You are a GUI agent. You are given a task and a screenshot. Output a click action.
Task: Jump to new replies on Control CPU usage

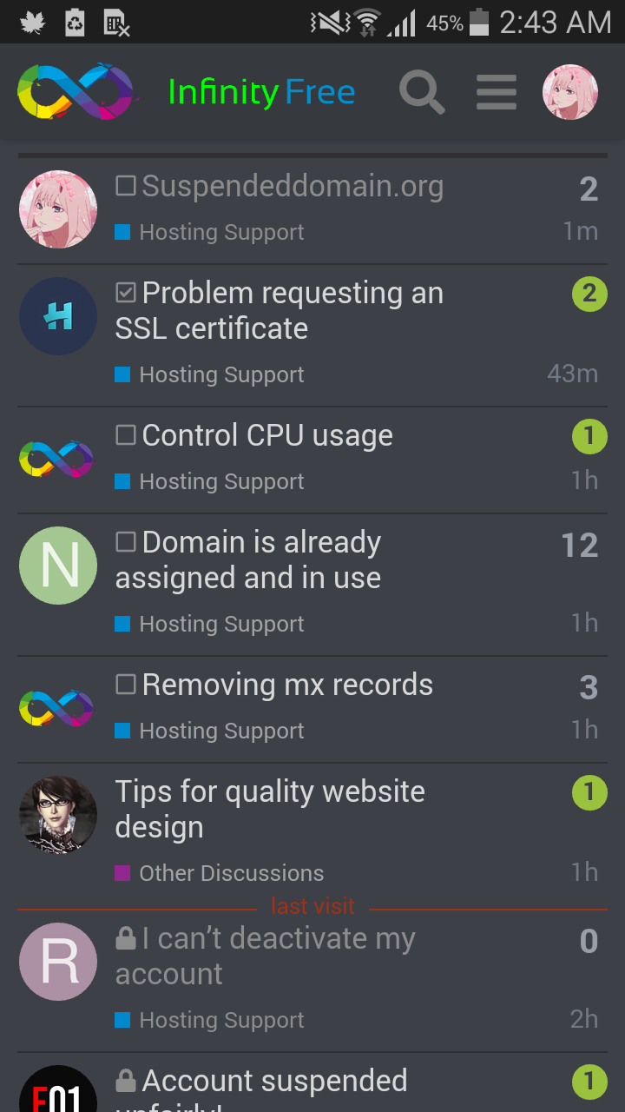589,436
